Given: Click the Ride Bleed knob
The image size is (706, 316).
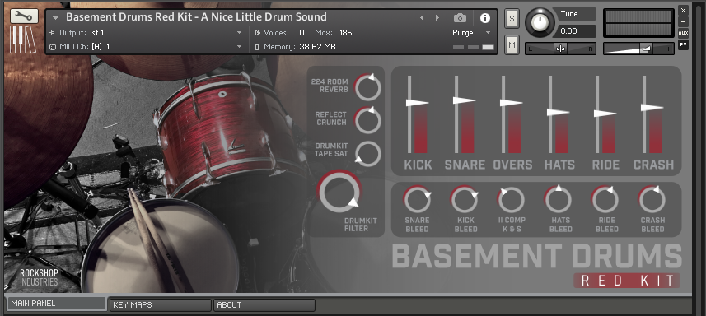Looking at the screenshot, I should (605, 200).
